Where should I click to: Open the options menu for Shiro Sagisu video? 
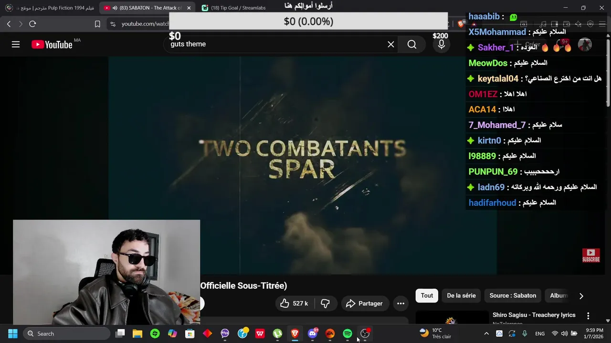(588, 316)
